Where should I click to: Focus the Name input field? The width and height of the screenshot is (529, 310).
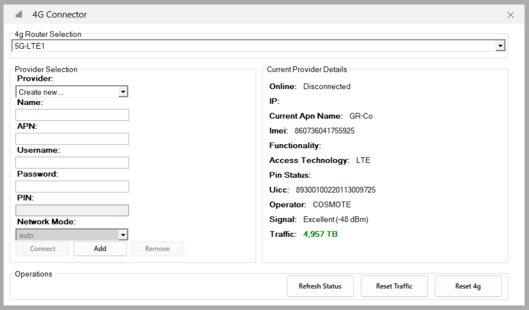point(72,115)
